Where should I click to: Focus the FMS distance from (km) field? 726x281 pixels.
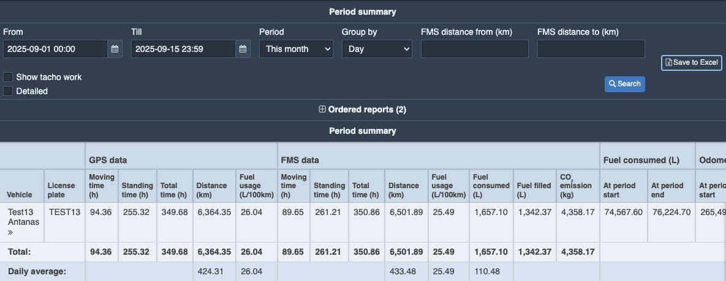coord(474,49)
